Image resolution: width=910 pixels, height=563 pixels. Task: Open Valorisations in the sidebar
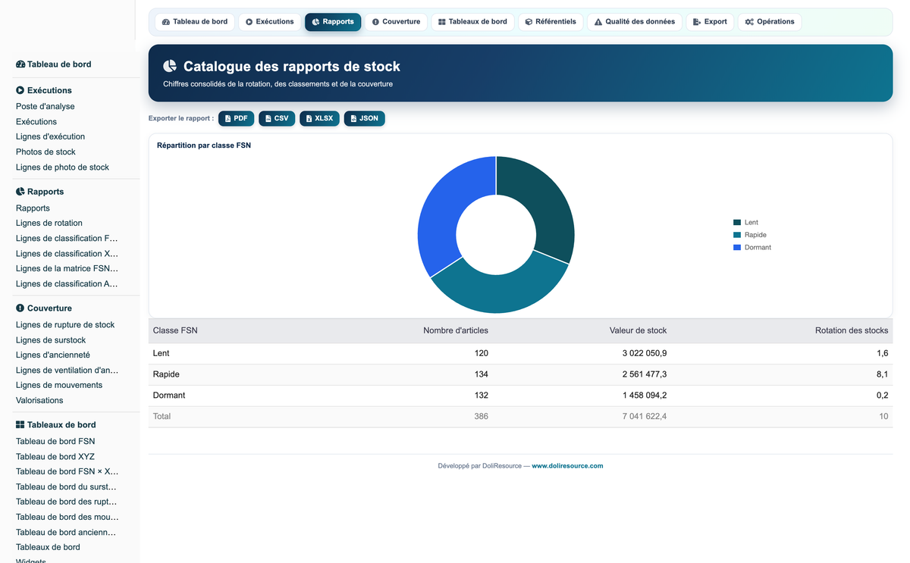(x=39, y=401)
